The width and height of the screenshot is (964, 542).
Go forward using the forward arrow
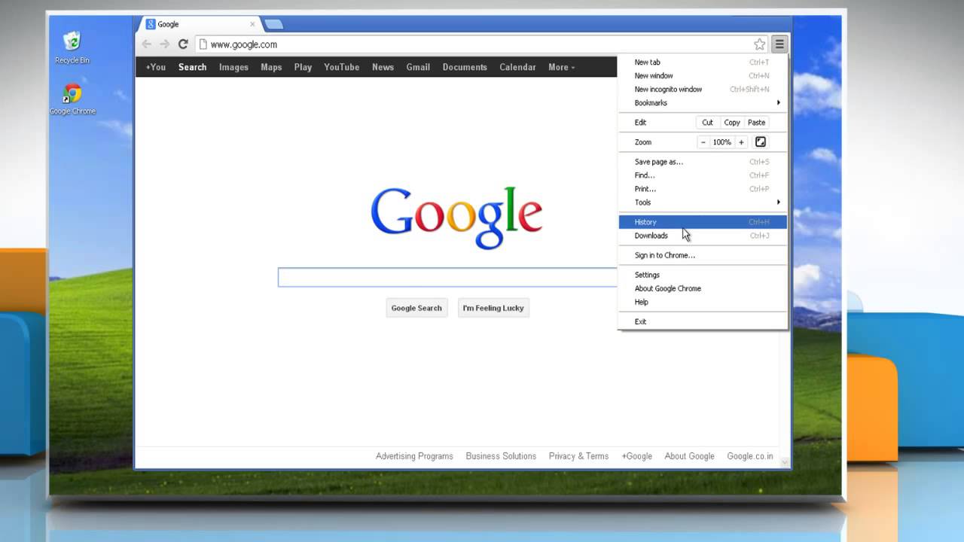click(165, 44)
